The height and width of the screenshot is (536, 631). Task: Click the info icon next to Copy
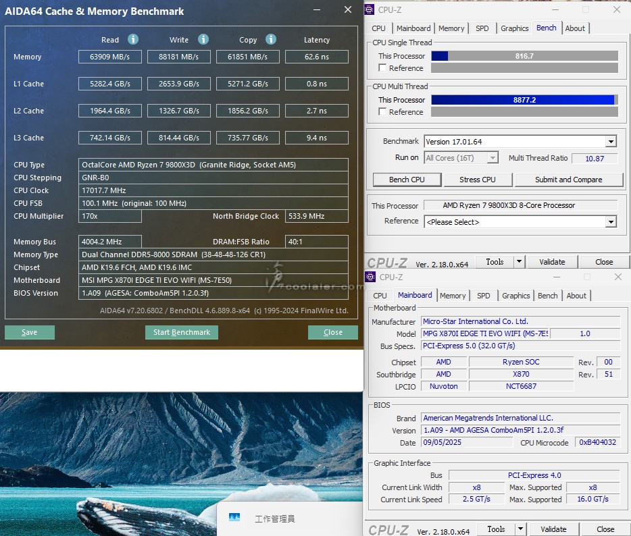pos(271,40)
